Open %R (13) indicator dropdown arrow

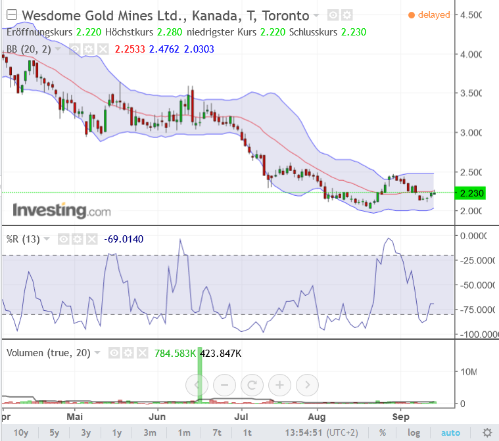coord(47,239)
